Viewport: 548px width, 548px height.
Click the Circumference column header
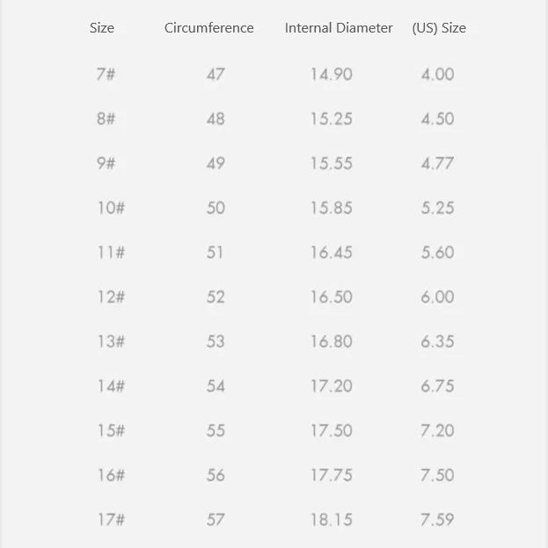[208, 28]
